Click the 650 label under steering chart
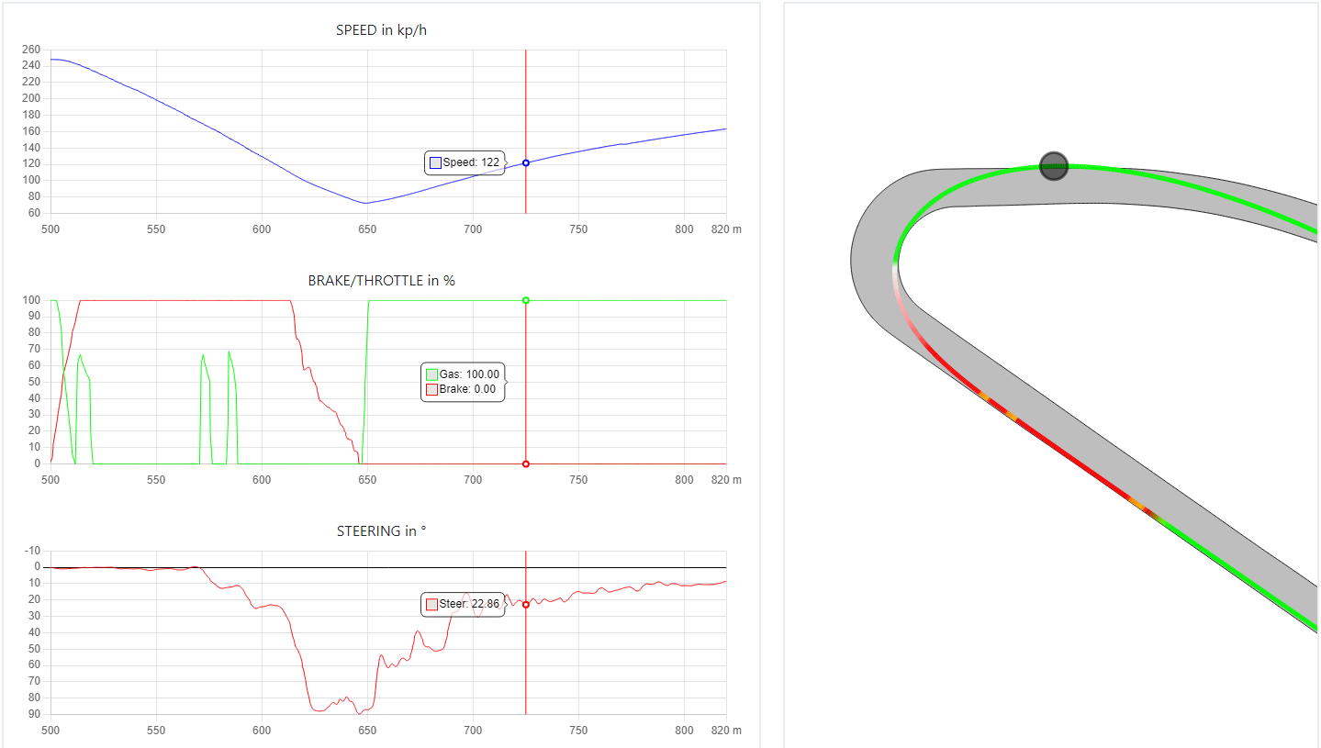This screenshot has height=748, width=1321. 367,731
